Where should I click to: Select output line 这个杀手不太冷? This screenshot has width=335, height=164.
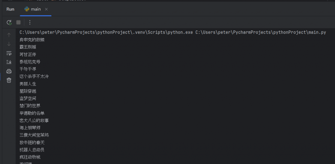click(x=34, y=76)
